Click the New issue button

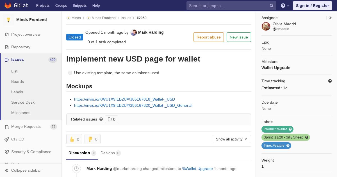(239, 37)
